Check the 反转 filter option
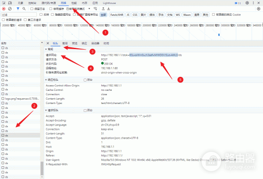Screen dimensions: 263x179 (41, 14)
